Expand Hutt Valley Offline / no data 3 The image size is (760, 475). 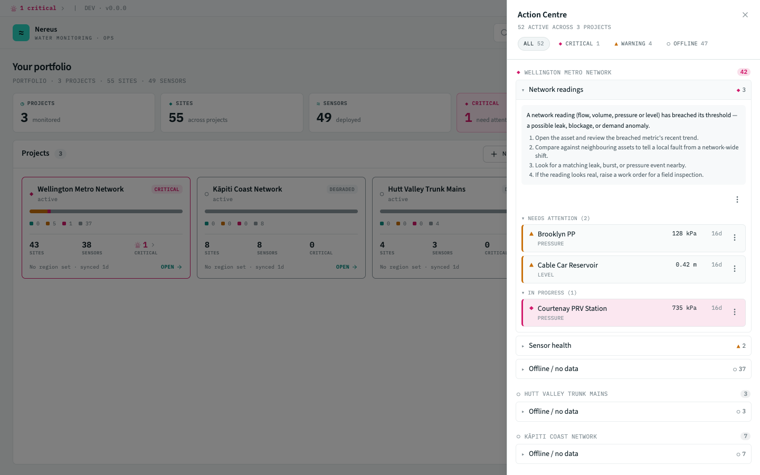(633, 412)
